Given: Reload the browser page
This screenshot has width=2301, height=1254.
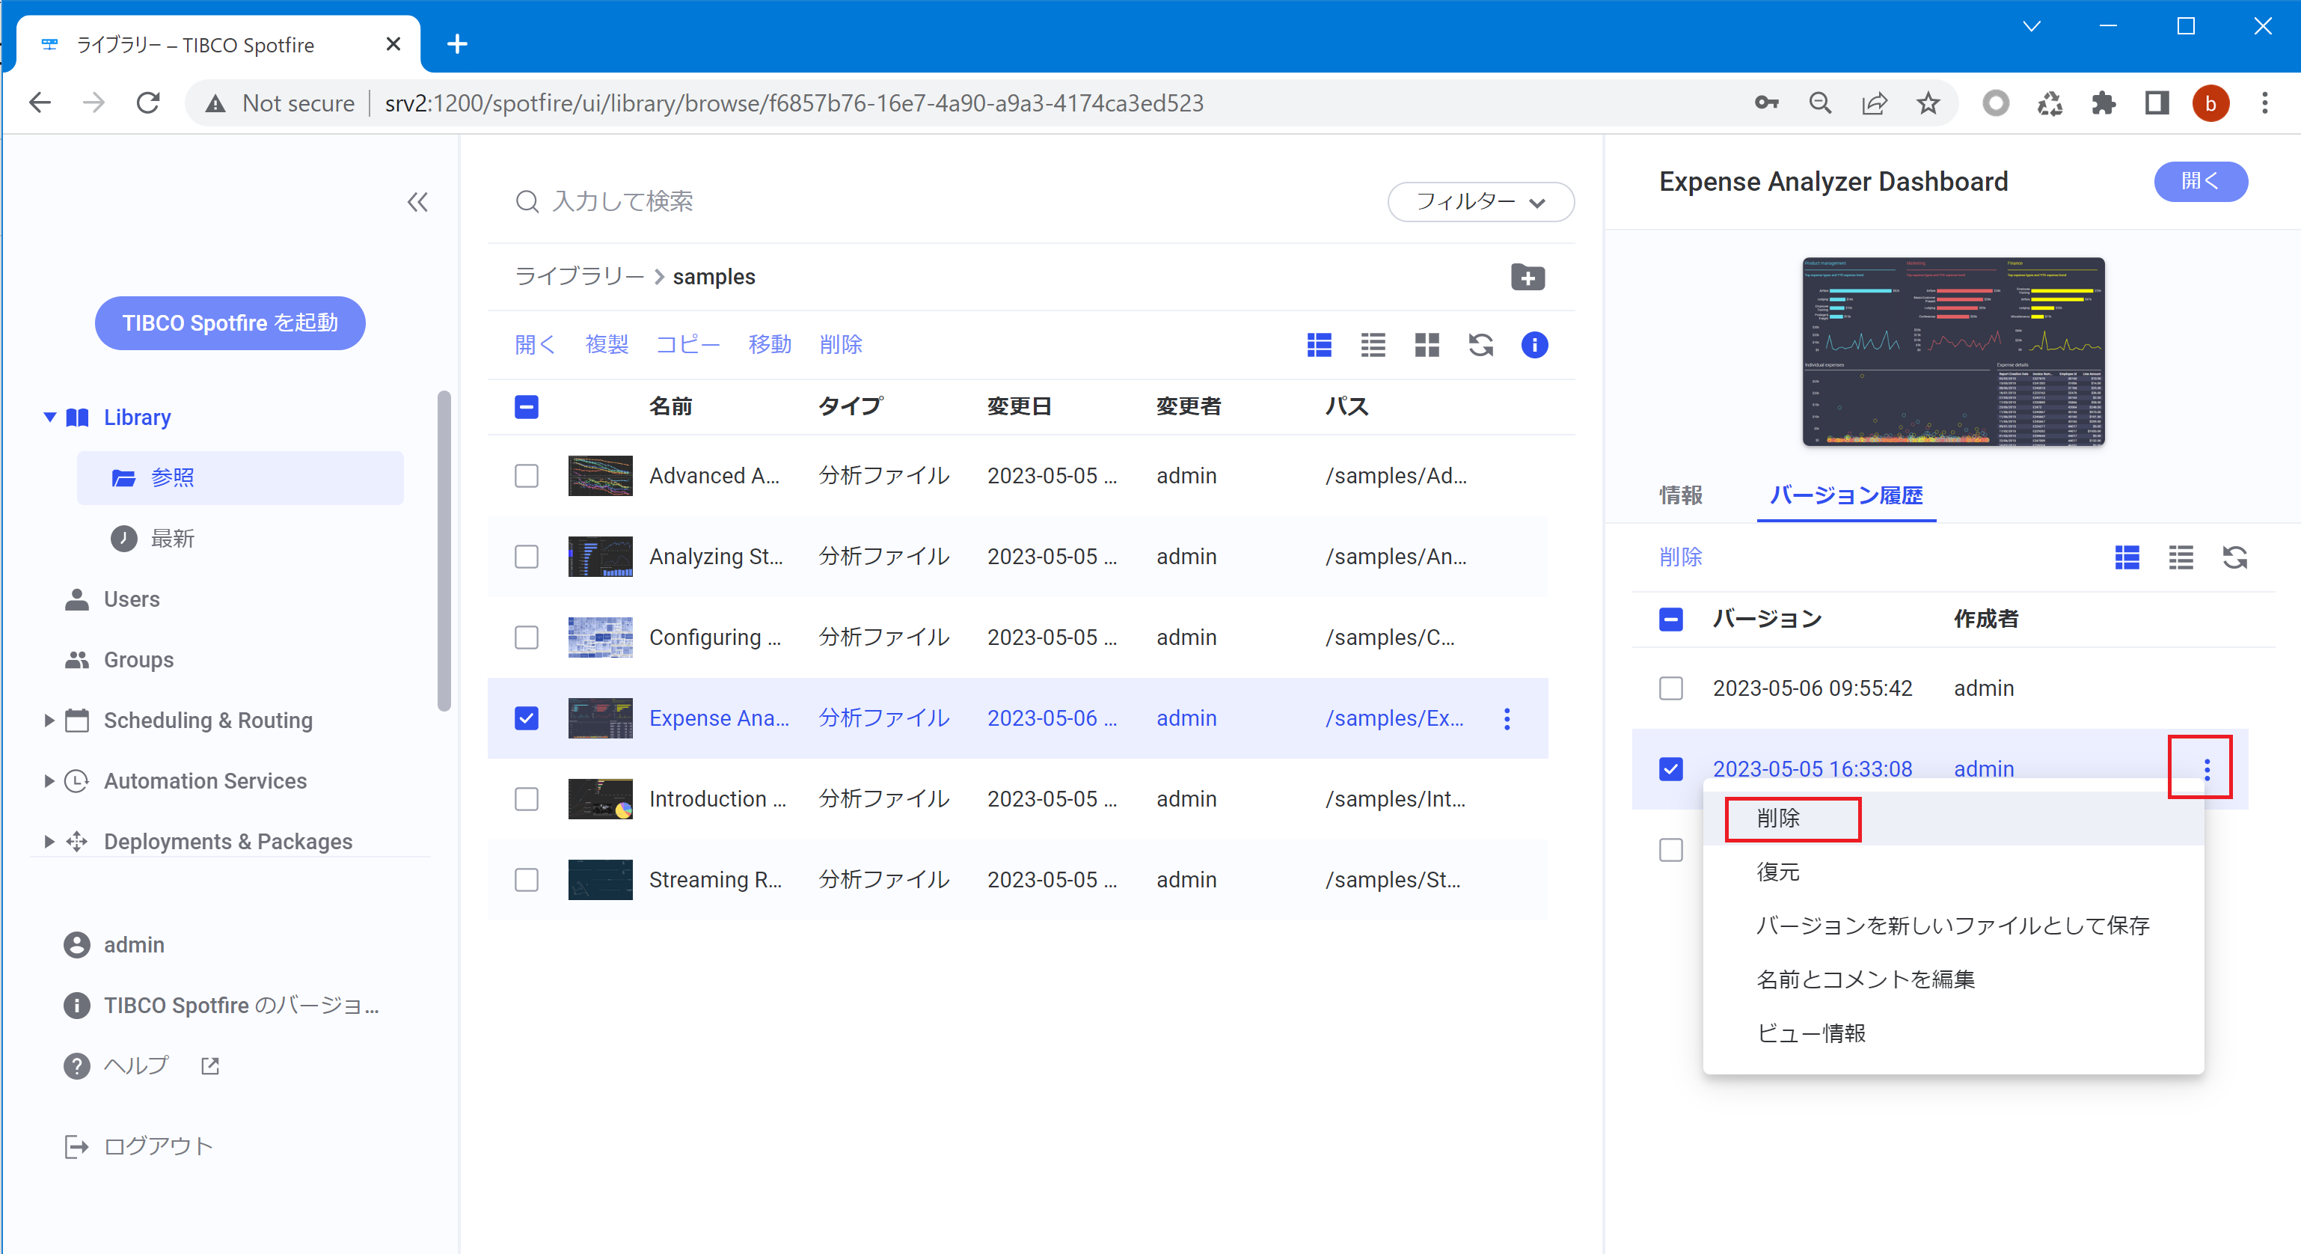Looking at the screenshot, I should (148, 103).
